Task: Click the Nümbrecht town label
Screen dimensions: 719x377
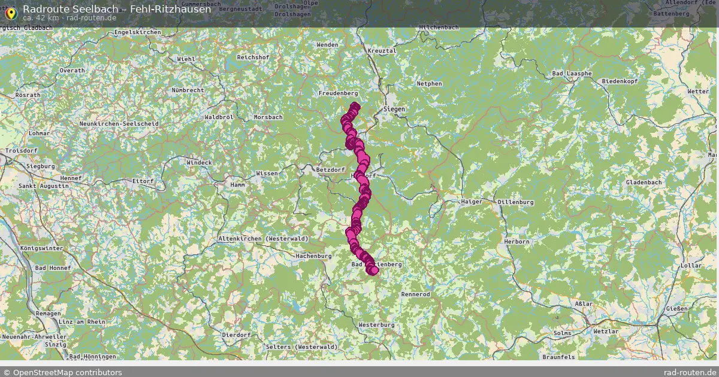Action: pyautogui.click(x=188, y=90)
